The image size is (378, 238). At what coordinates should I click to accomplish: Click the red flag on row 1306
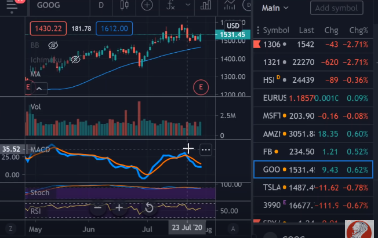point(257,45)
